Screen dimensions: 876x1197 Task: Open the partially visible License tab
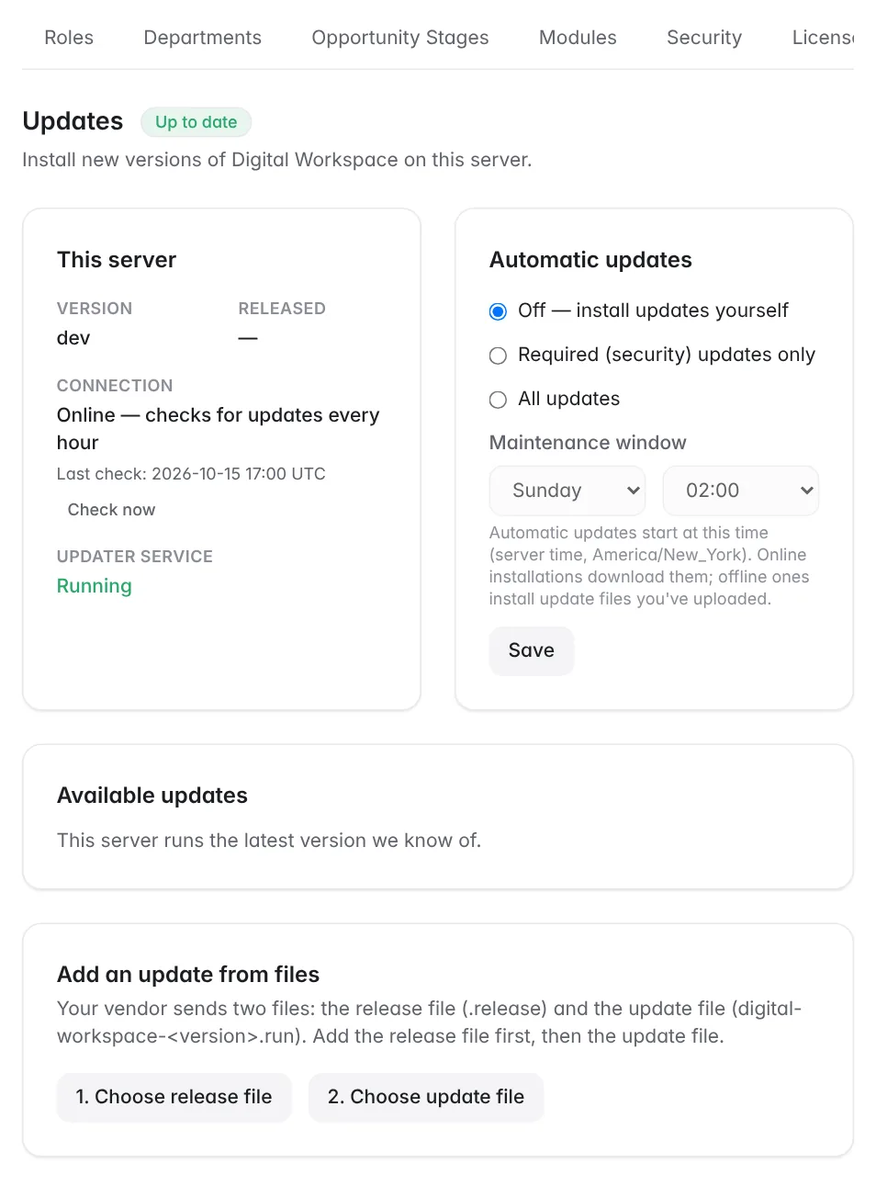[x=823, y=38]
